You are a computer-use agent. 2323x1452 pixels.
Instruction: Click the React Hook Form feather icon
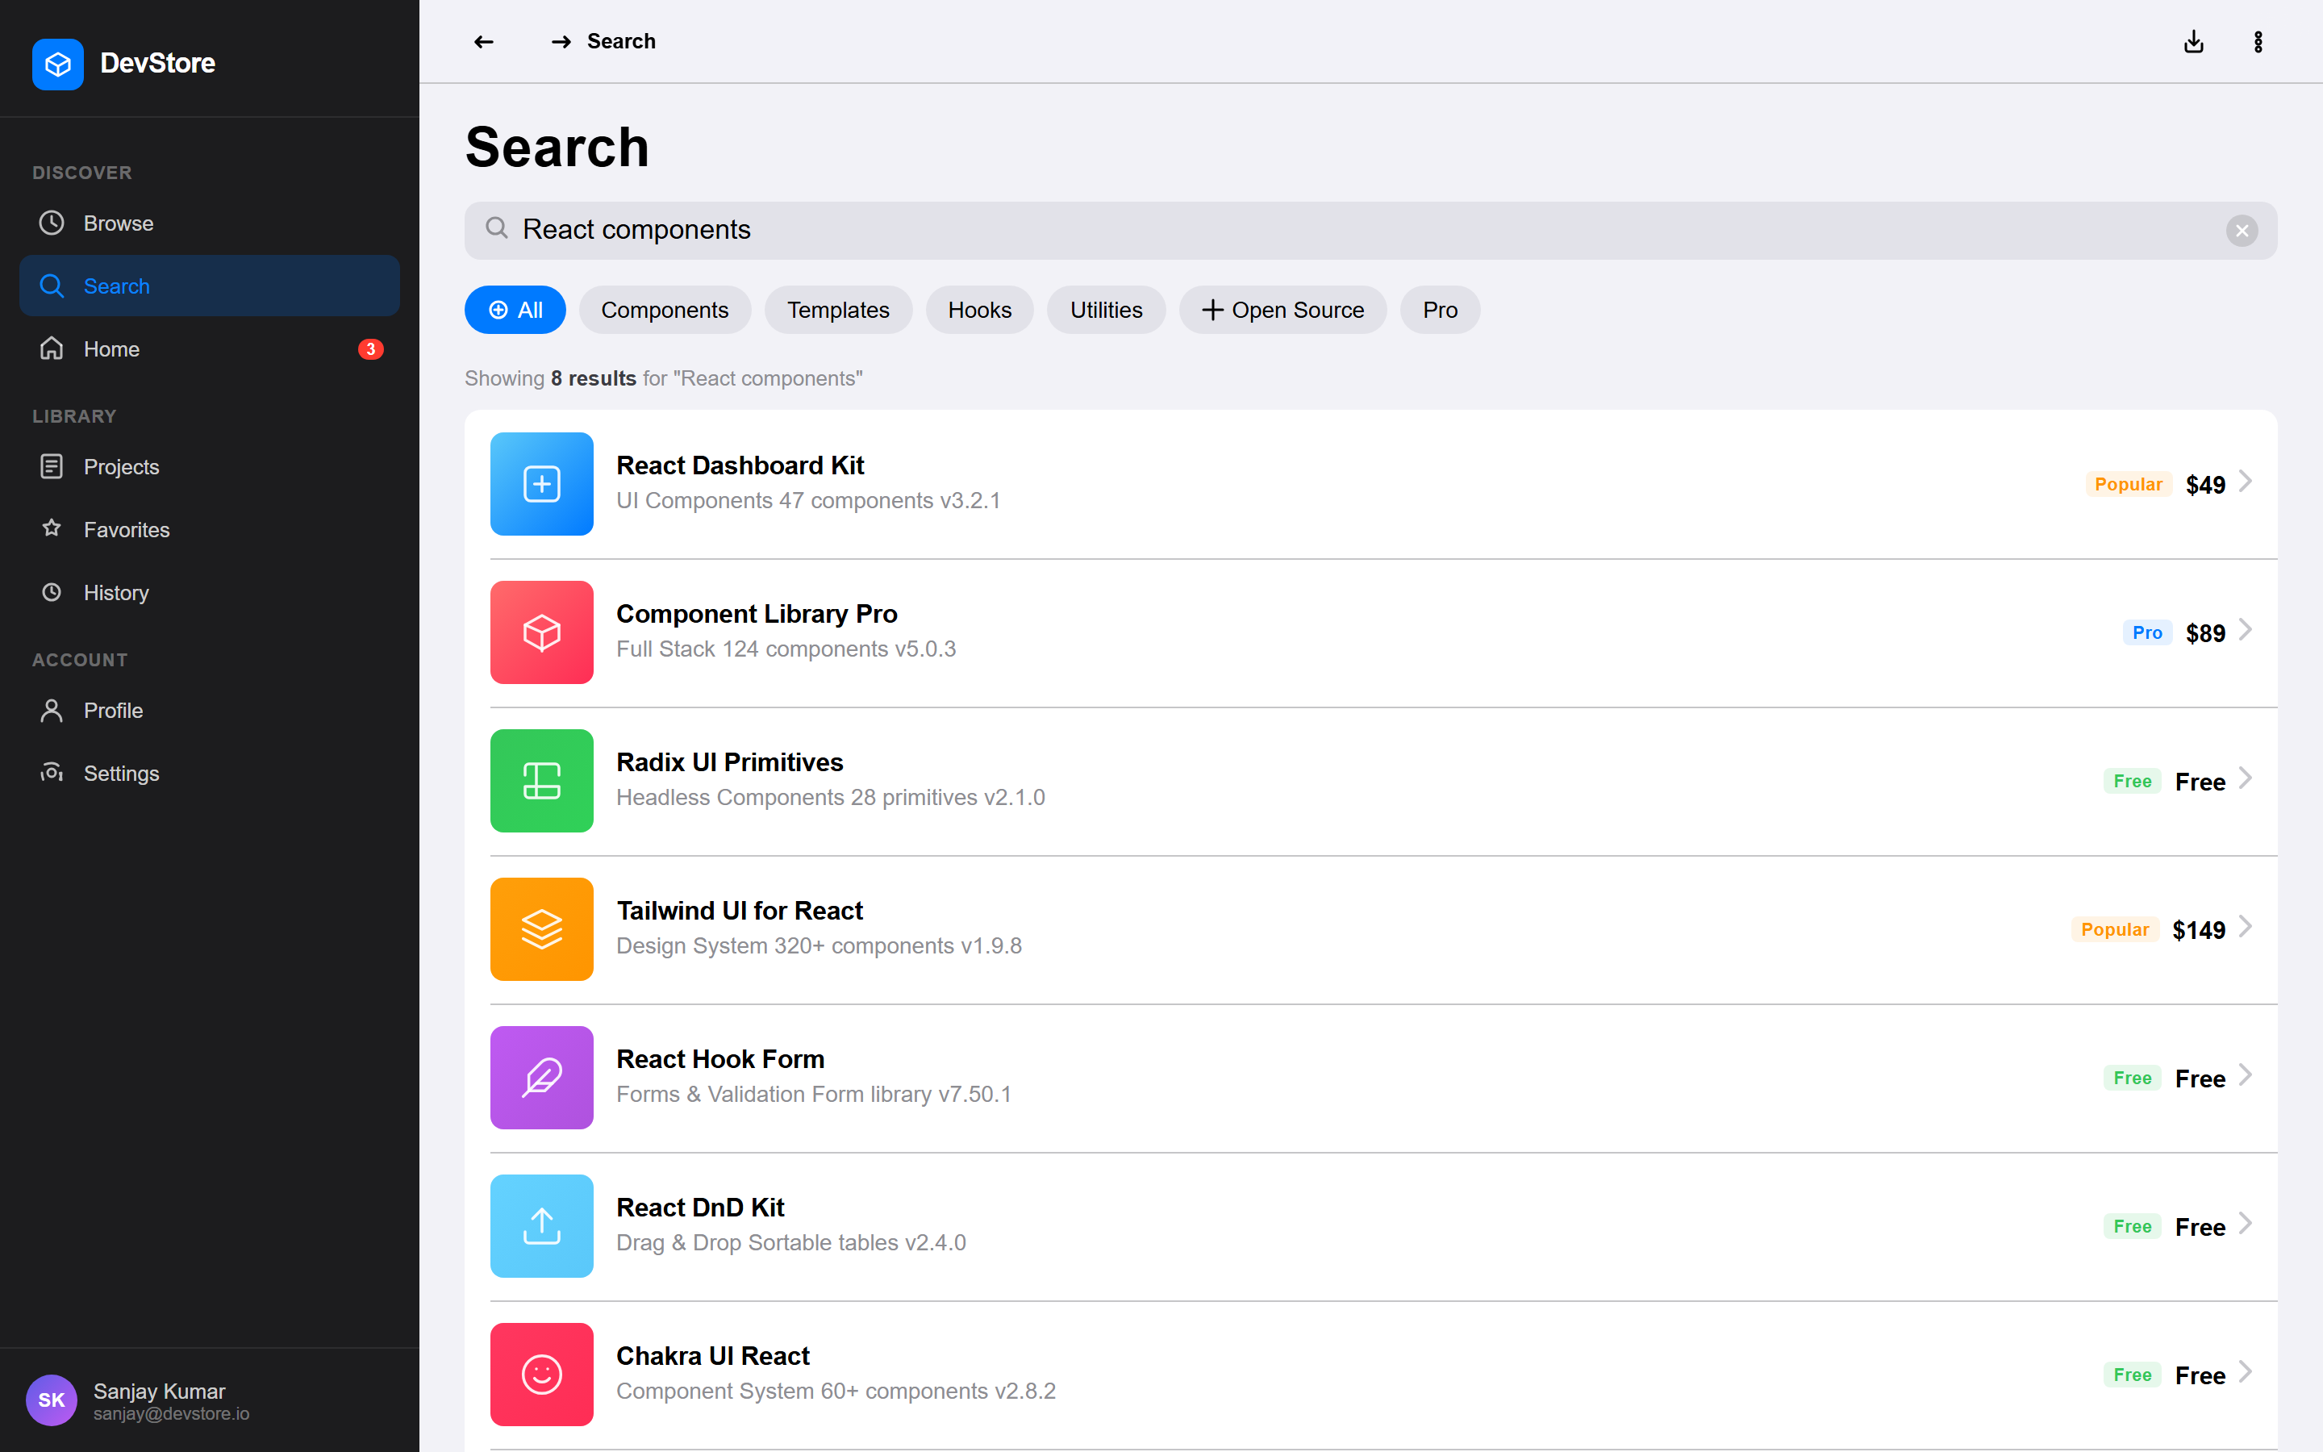541,1078
